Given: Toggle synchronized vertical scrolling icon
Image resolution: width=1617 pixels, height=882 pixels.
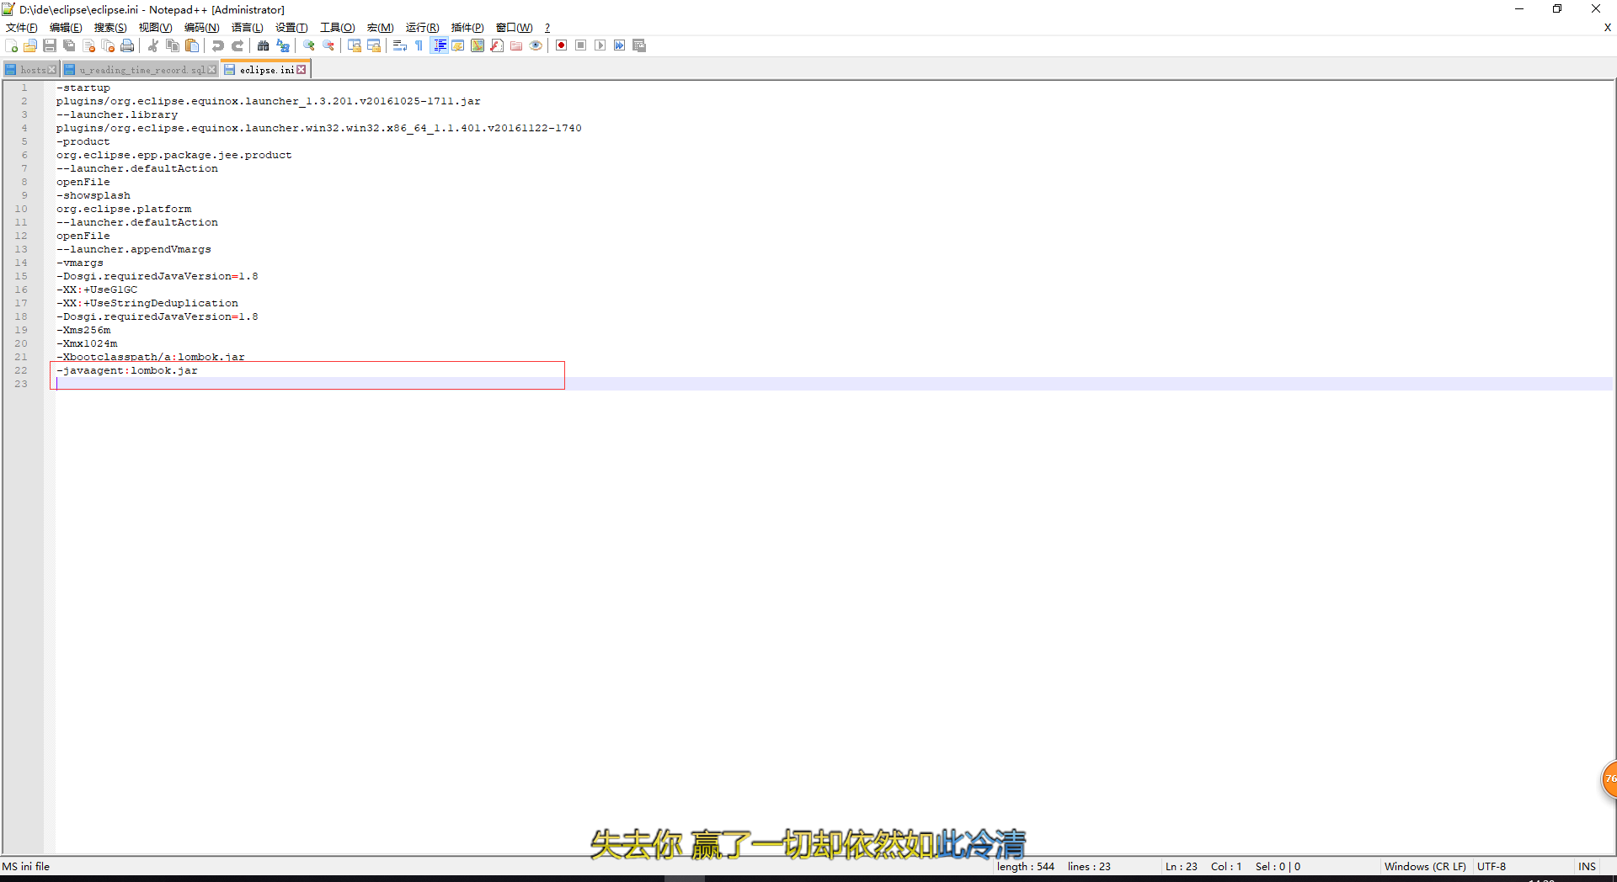Looking at the screenshot, I should 355,45.
